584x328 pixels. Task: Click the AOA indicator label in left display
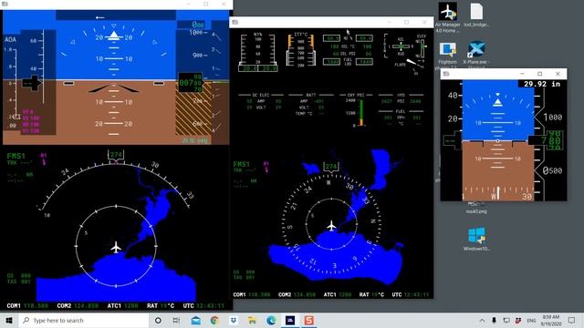click(x=10, y=39)
